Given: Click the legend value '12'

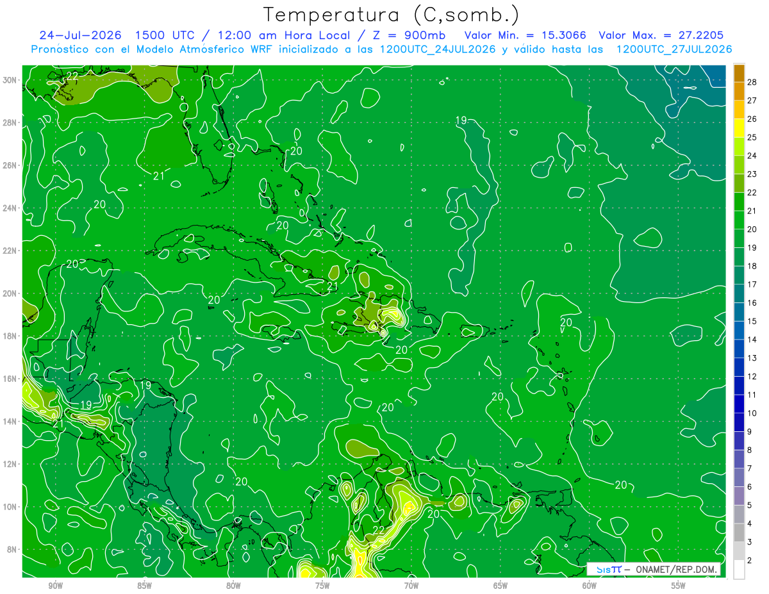Looking at the screenshot, I should click(752, 376).
